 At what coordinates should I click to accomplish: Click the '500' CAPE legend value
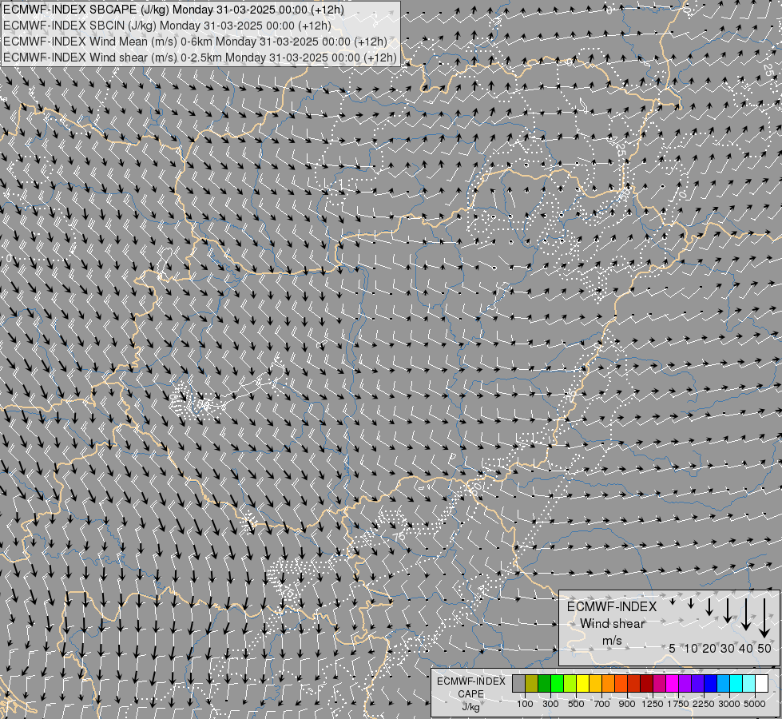(576, 704)
